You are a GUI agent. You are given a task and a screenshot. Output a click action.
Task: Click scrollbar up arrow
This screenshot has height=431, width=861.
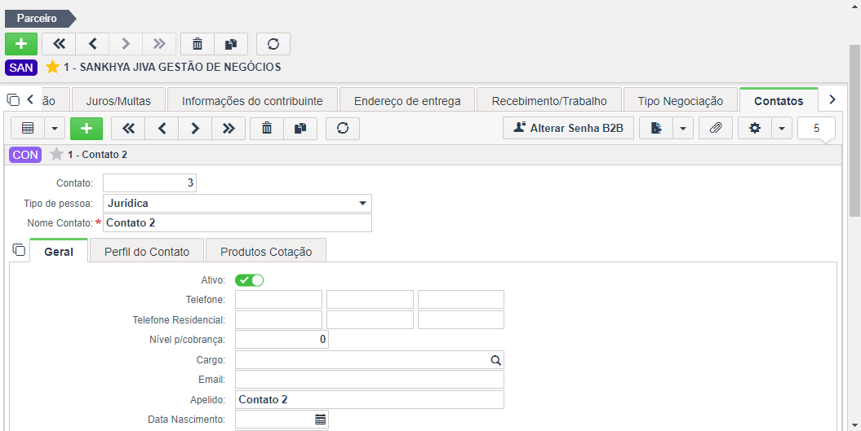click(855, 5)
